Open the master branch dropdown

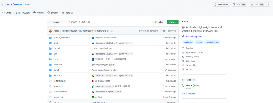coord(55,22)
